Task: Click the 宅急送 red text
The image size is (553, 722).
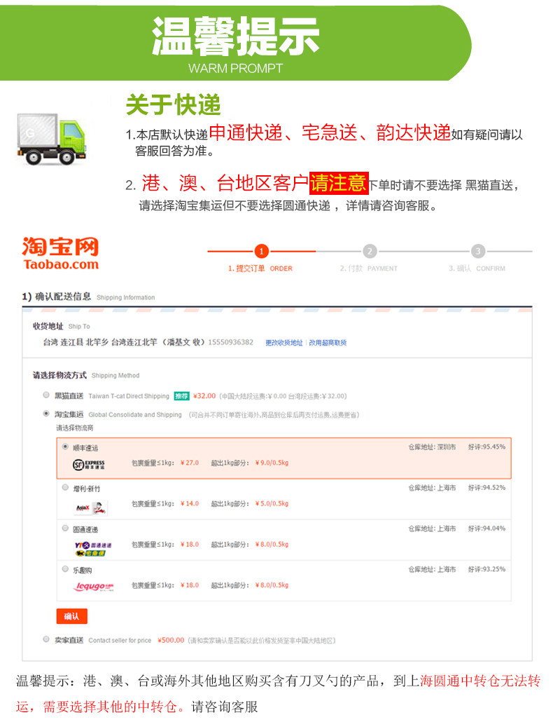Action: (x=330, y=132)
